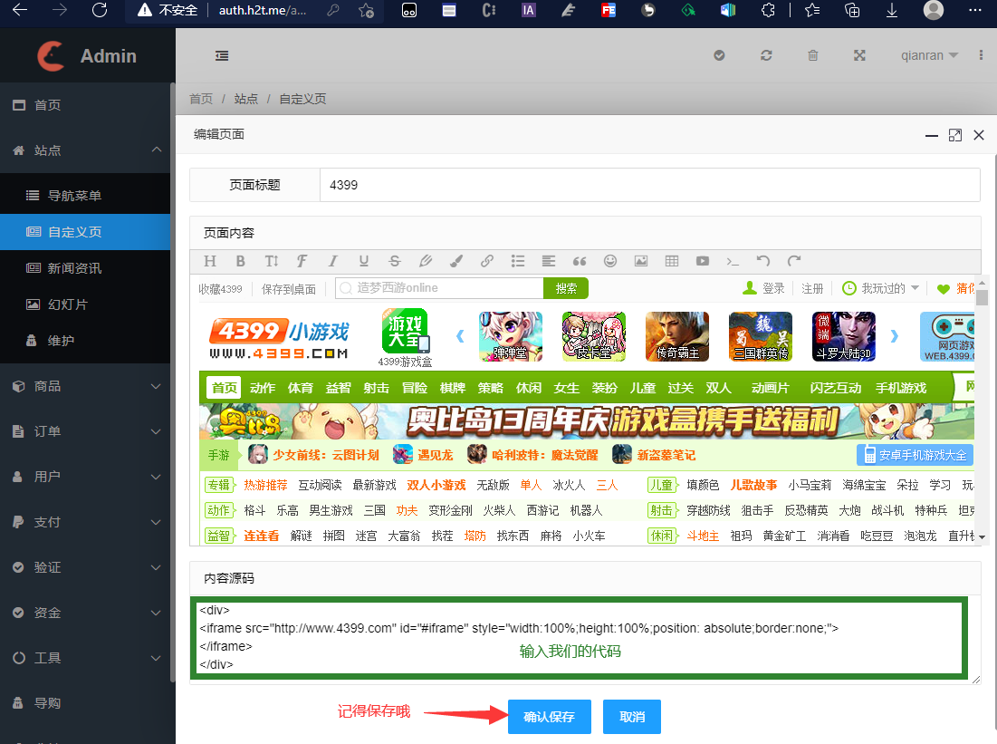The image size is (997, 744).
Task: Open the emoji smiley picker
Action: click(609, 261)
